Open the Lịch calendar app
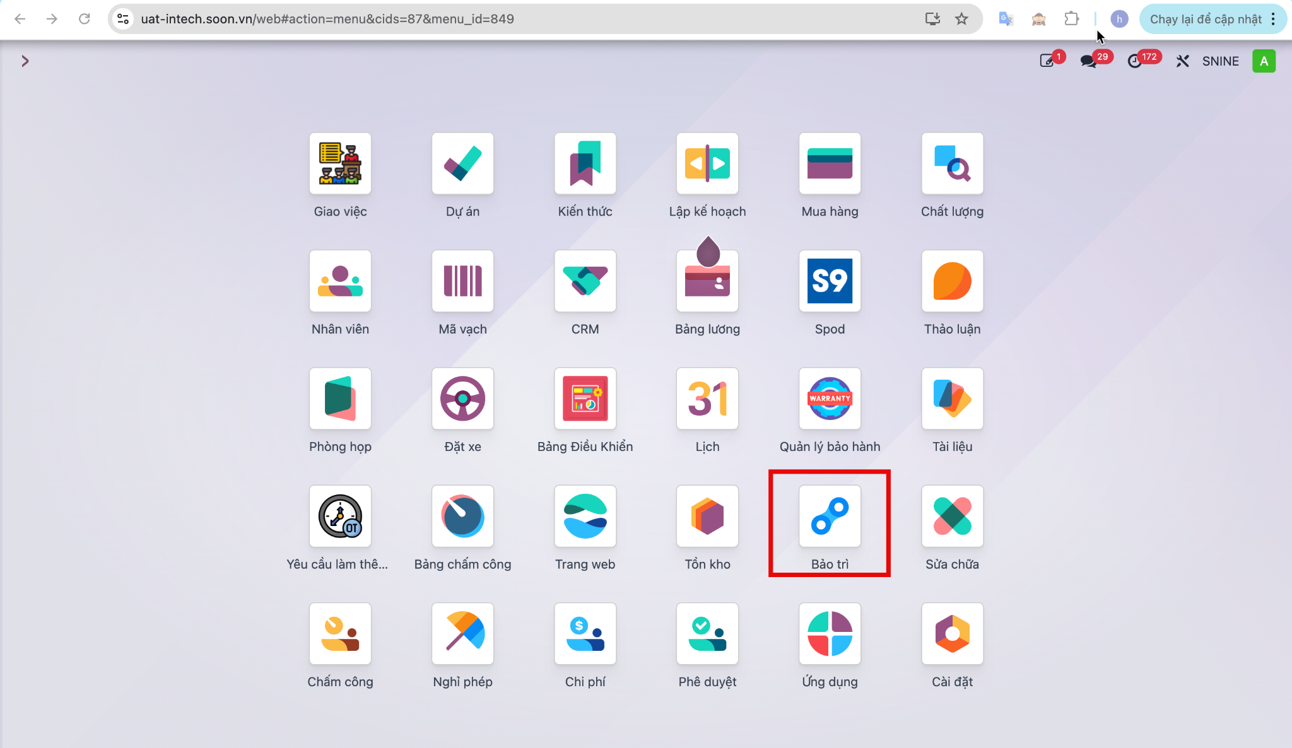 [707, 399]
